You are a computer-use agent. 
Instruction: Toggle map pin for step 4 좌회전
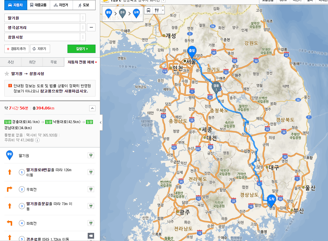click(x=91, y=223)
